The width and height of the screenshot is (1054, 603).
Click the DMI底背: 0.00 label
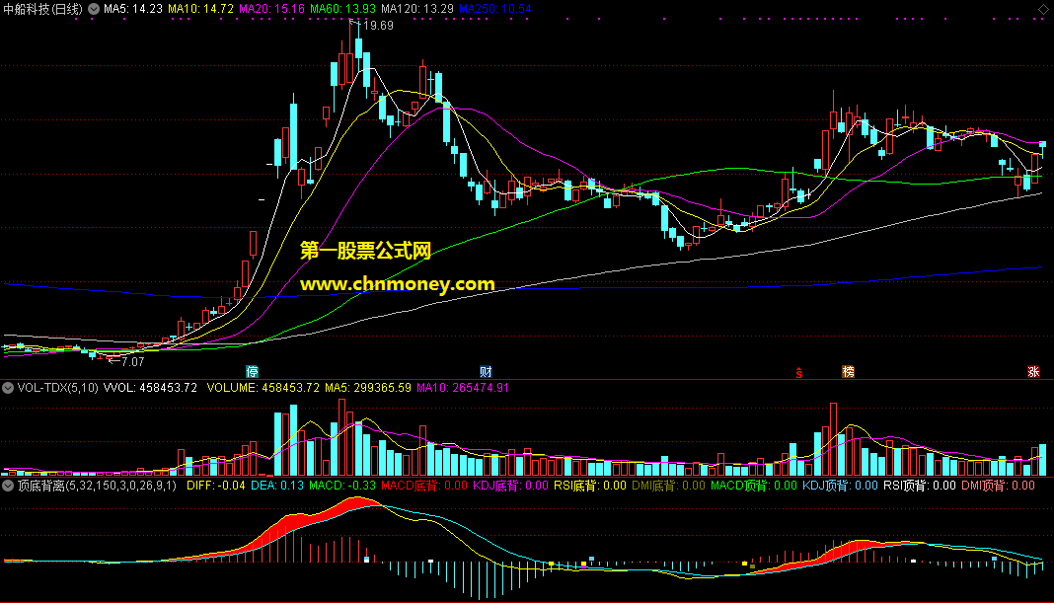[668, 486]
